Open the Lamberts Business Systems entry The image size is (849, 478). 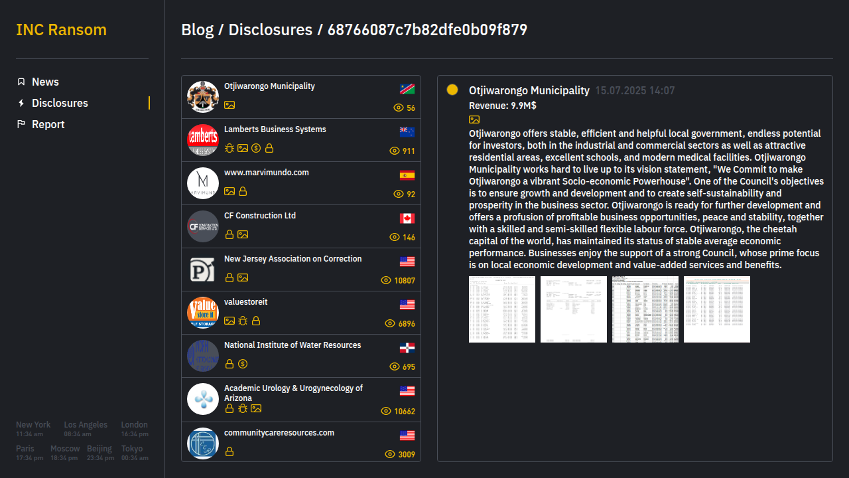click(x=301, y=140)
